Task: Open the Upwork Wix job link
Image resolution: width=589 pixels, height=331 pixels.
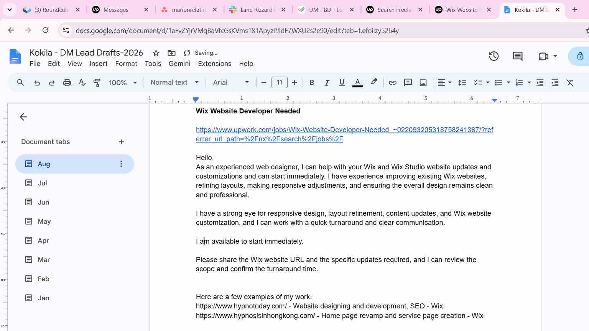Action: [x=344, y=134]
